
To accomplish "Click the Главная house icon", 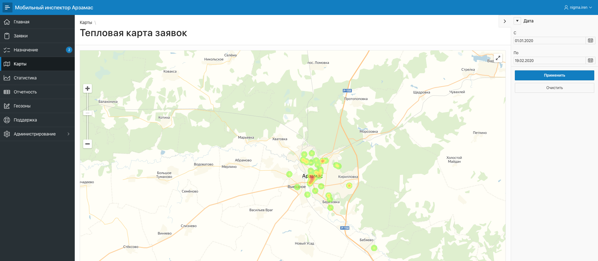I will 7,22.
